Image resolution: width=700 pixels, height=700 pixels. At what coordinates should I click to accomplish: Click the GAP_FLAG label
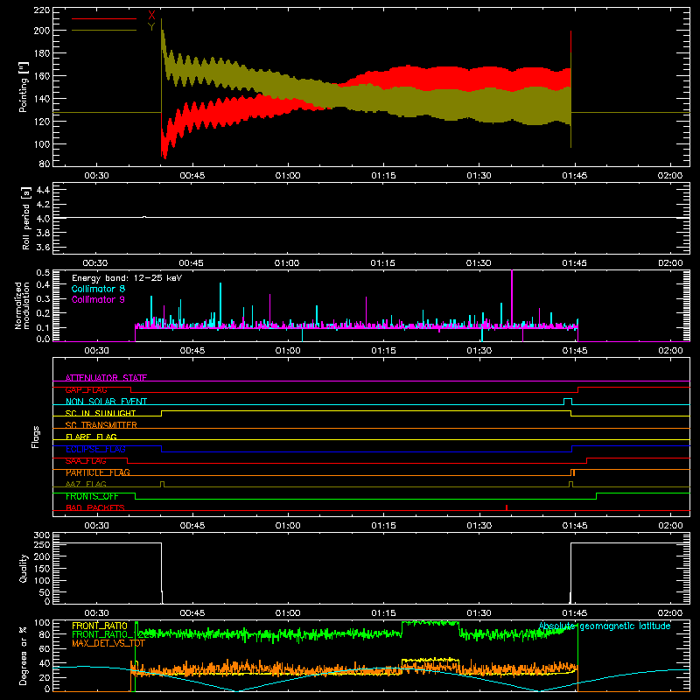coord(86,389)
